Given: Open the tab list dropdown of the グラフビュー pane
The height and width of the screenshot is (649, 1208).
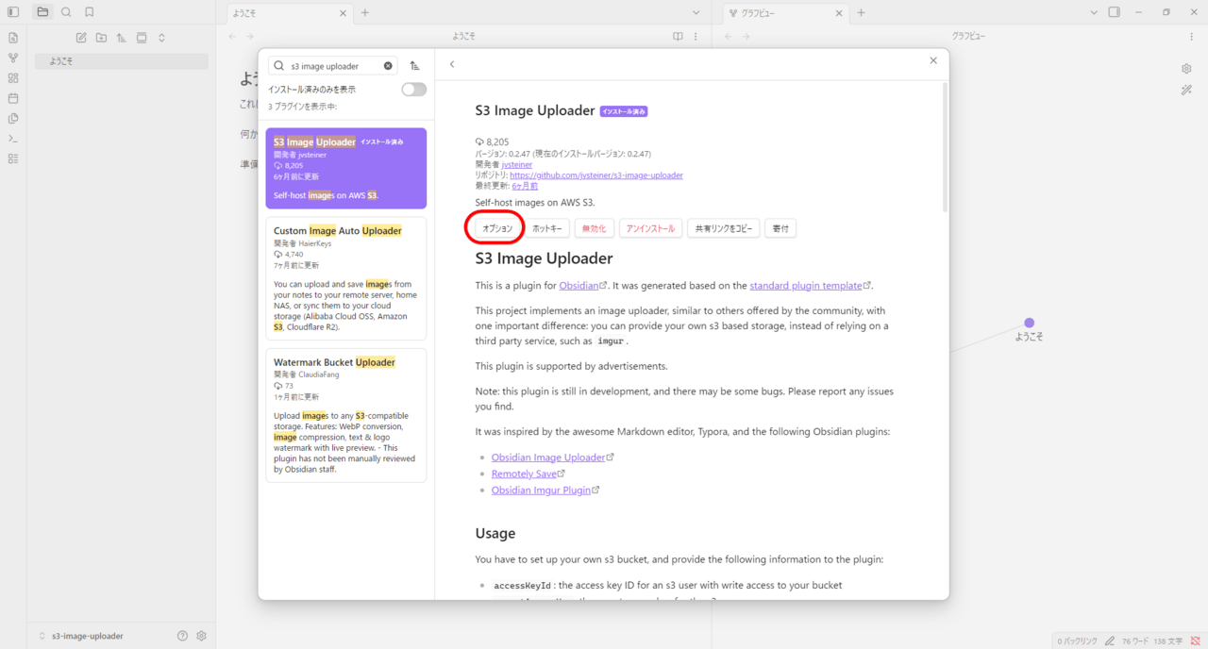Looking at the screenshot, I should pyautogui.click(x=1094, y=12).
